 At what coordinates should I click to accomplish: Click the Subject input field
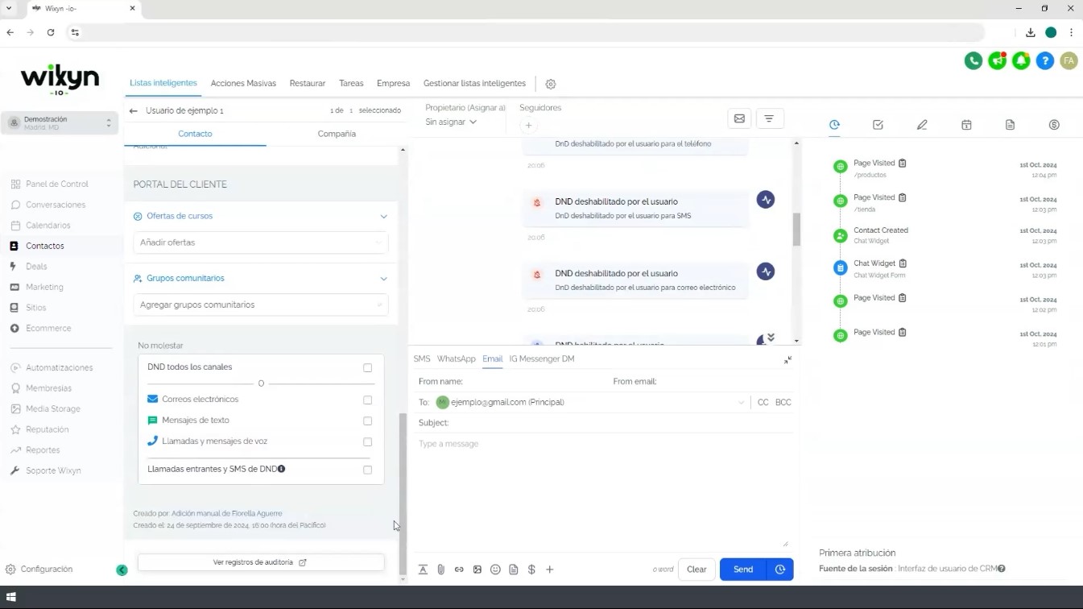coord(604,423)
